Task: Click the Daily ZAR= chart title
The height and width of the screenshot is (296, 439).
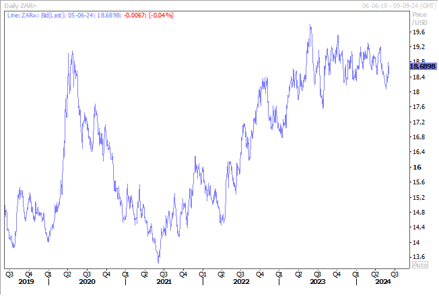Action: [22, 5]
